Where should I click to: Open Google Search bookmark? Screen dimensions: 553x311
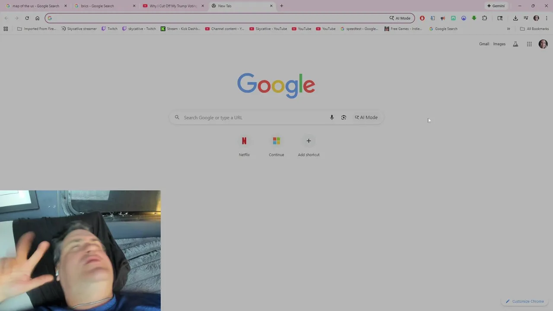click(443, 29)
